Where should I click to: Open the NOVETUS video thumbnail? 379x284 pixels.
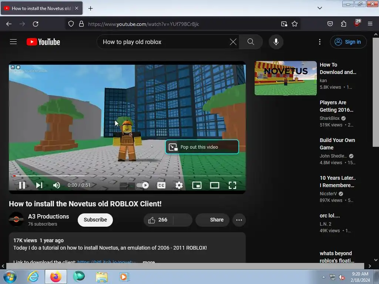point(285,78)
